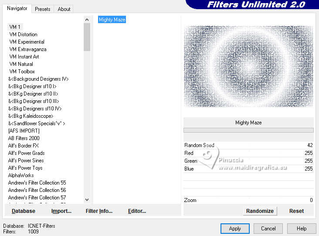The height and width of the screenshot is (236, 319).
Task: Select VM Extravaganza category
Action: pos(28,49)
